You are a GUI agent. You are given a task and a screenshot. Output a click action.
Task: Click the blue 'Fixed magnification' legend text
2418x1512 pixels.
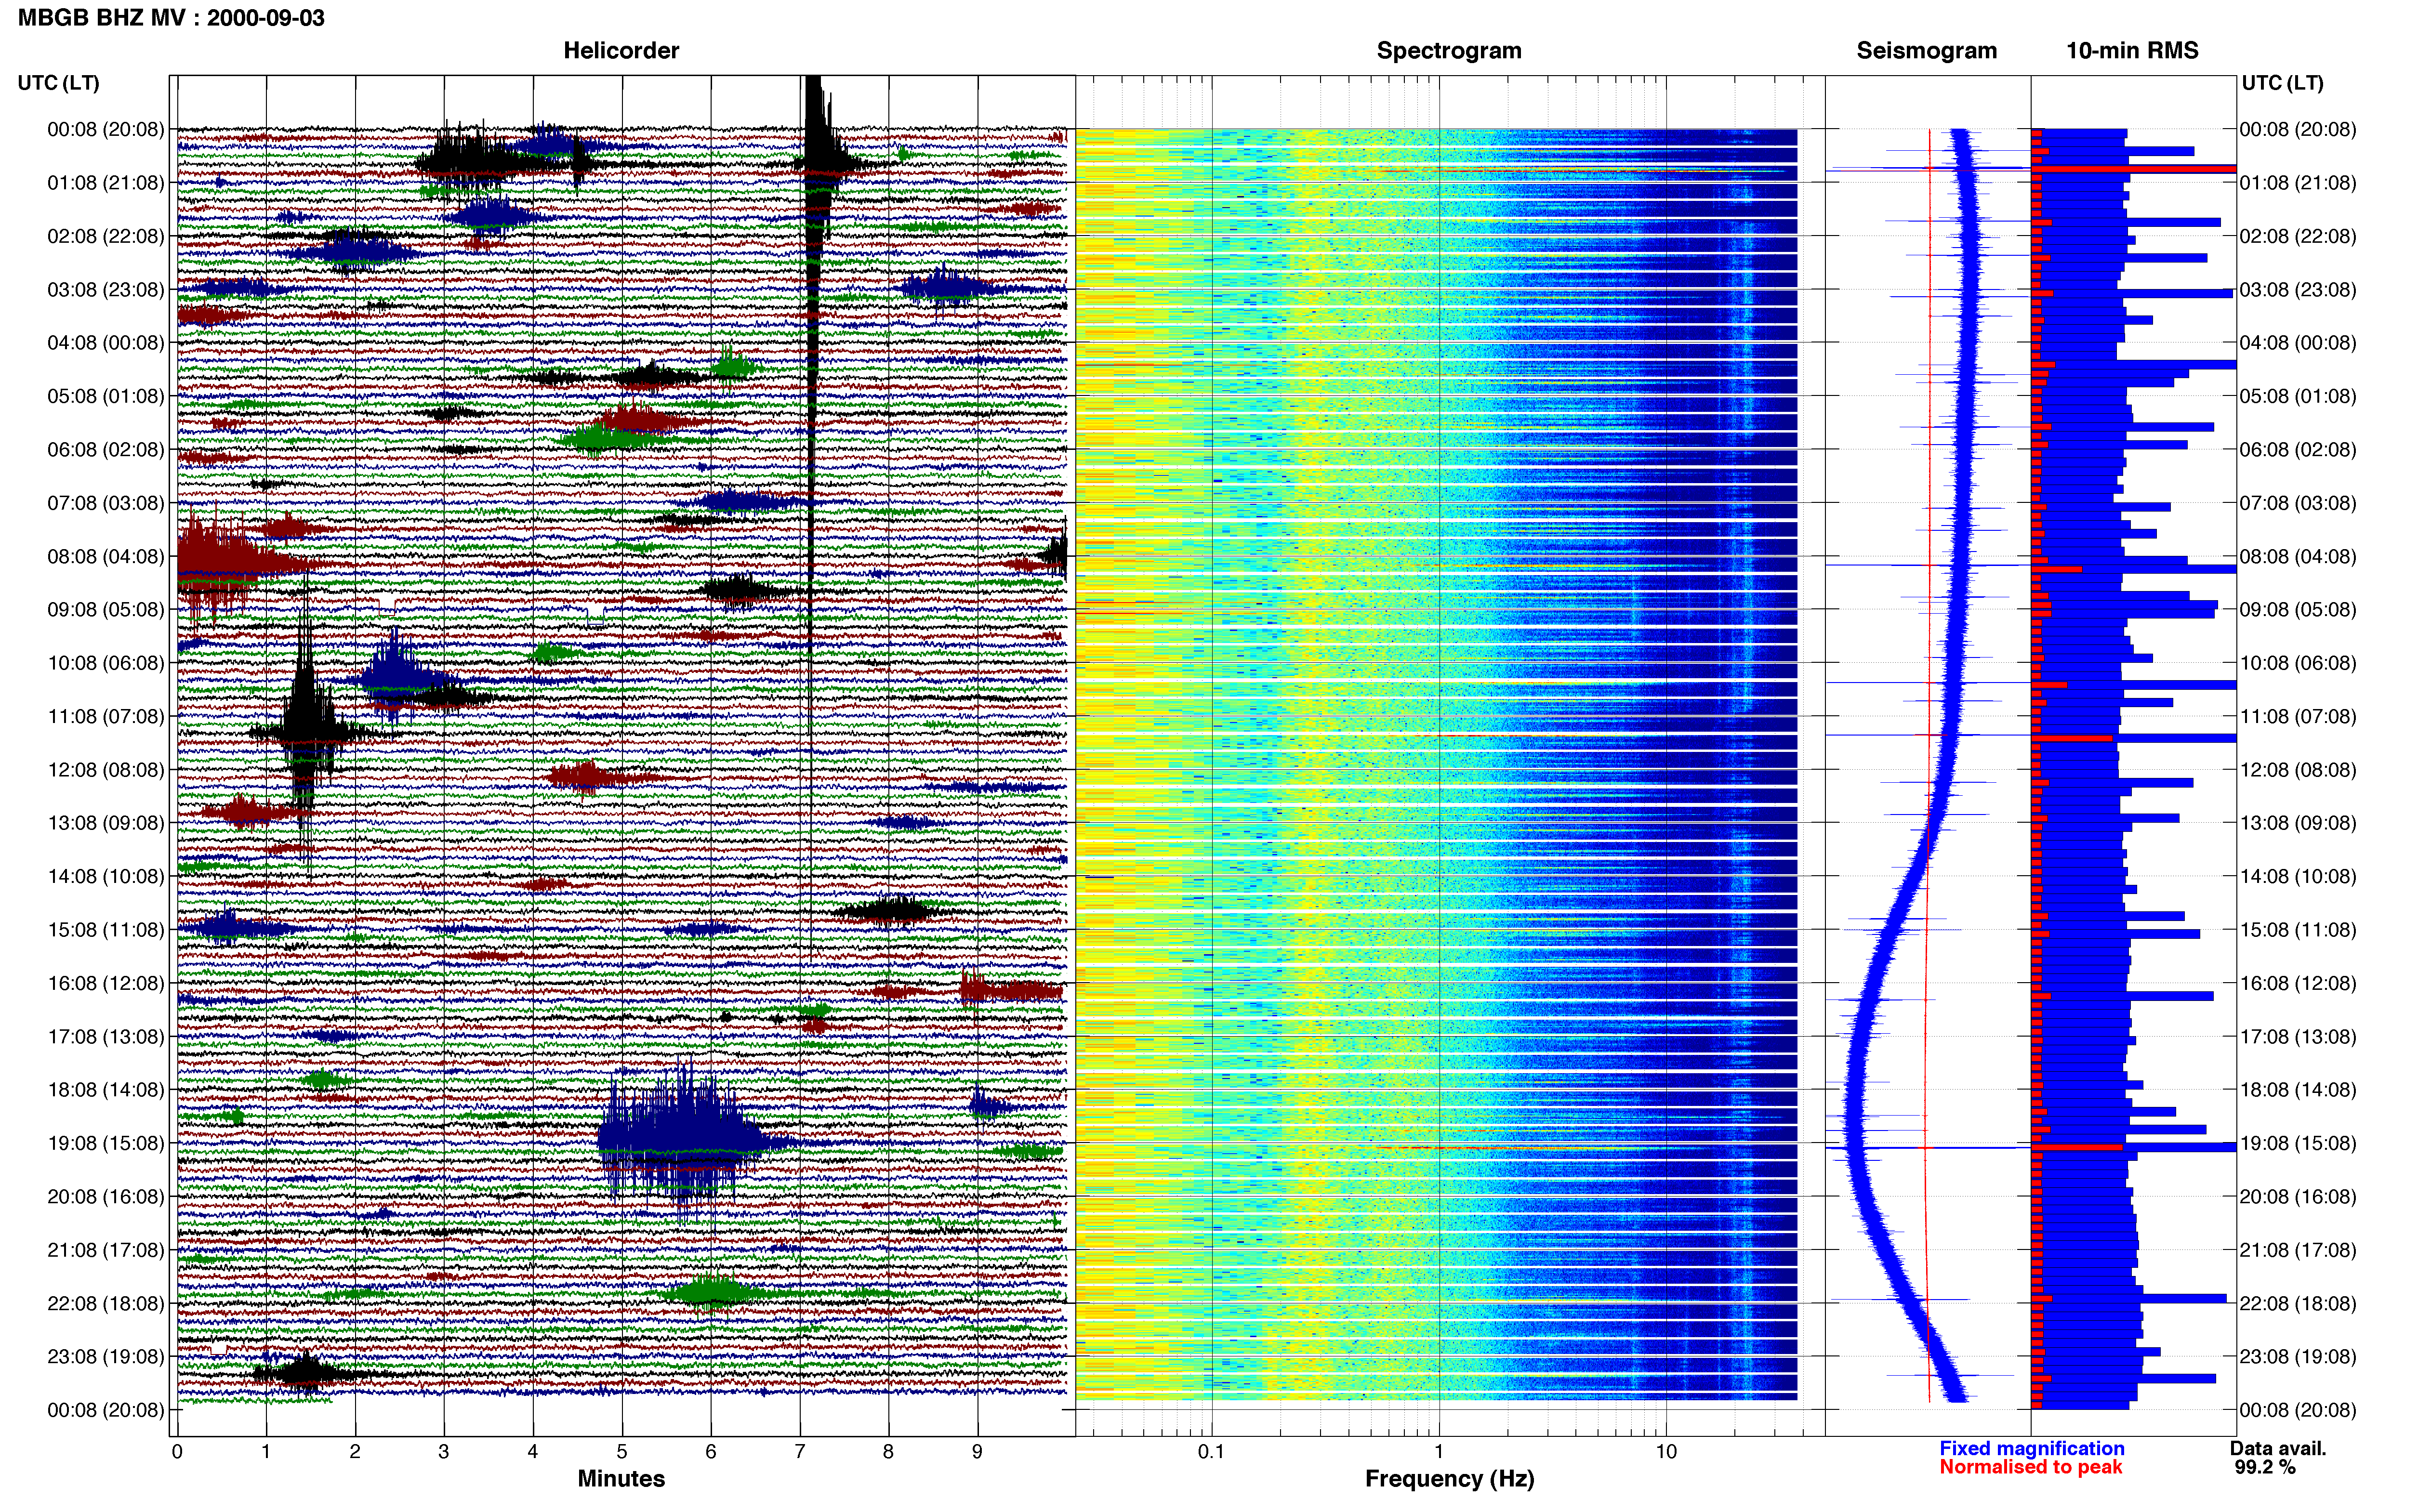click(2032, 1448)
